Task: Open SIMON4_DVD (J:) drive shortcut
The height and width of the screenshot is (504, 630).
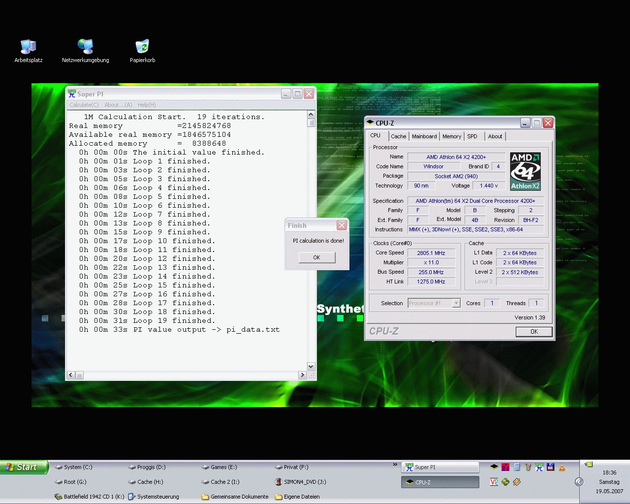Action: pos(301,482)
